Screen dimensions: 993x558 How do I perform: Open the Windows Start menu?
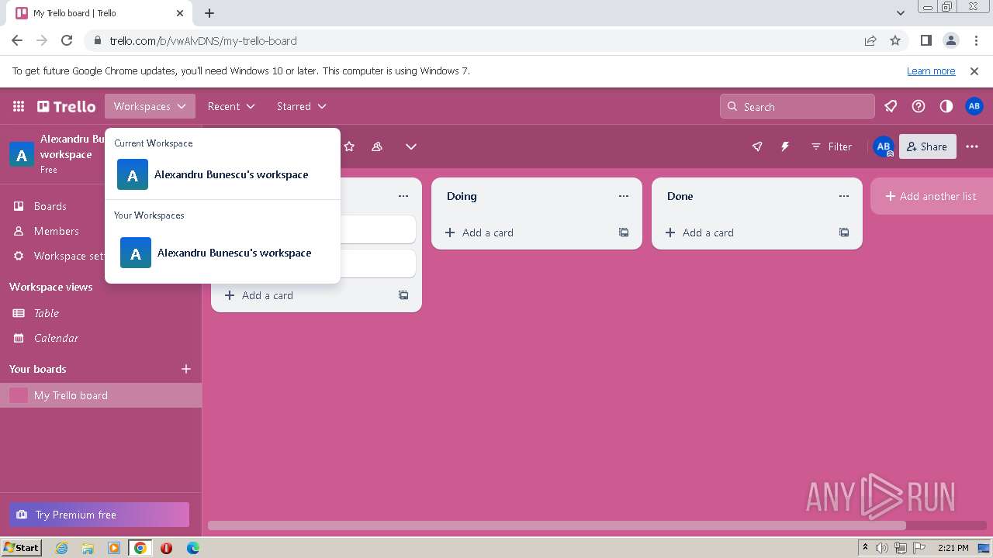21,547
